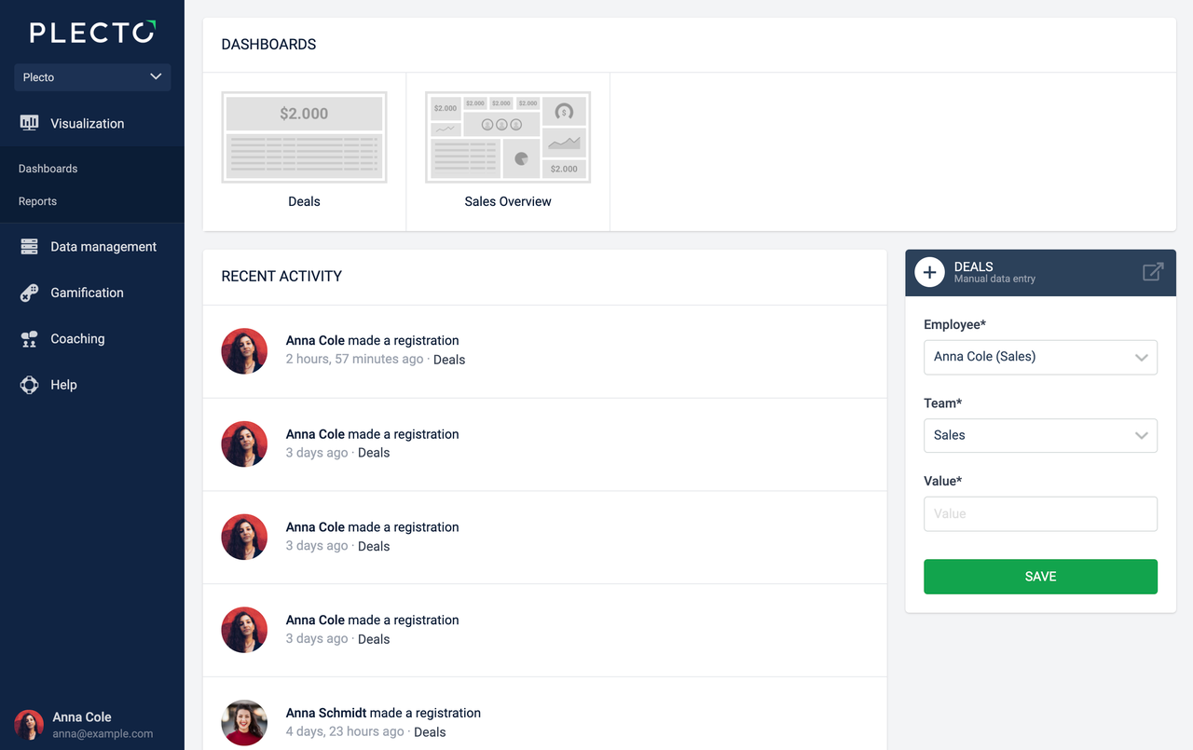The image size is (1193, 750).
Task: Go to Dashboards in the sidebar
Action: (48, 169)
